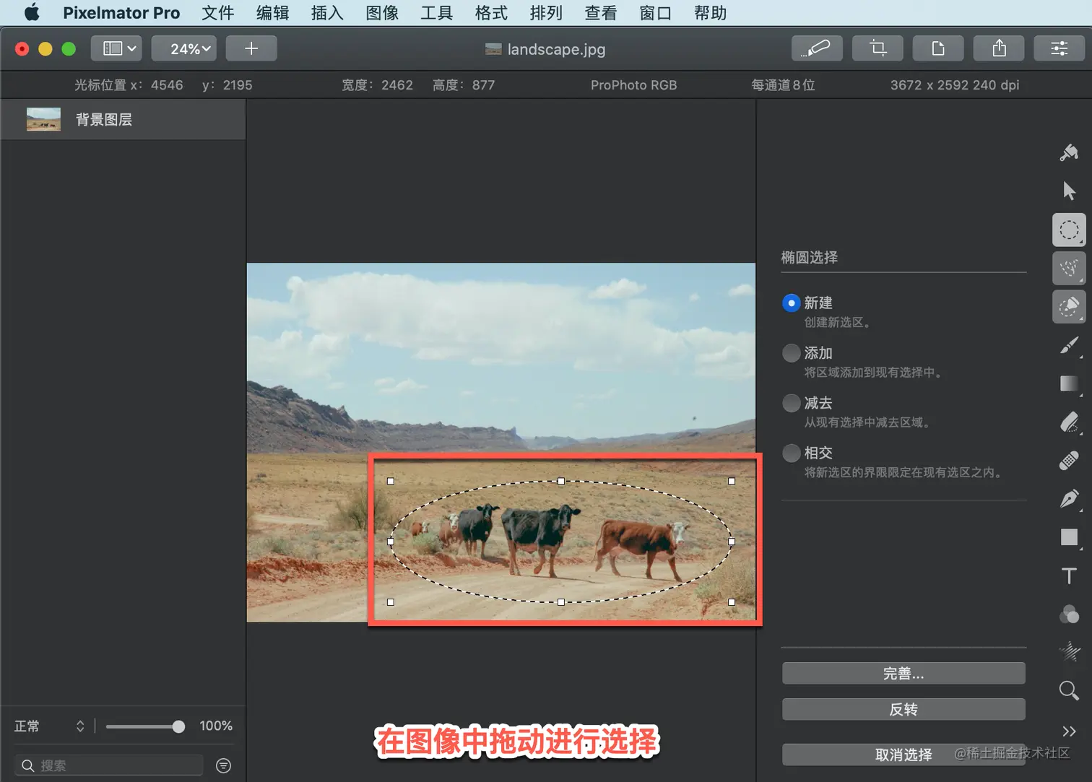The height and width of the screenshot is (782, 1092).
Task: Open the 格式 menu
Action: (x=491, y=12)
